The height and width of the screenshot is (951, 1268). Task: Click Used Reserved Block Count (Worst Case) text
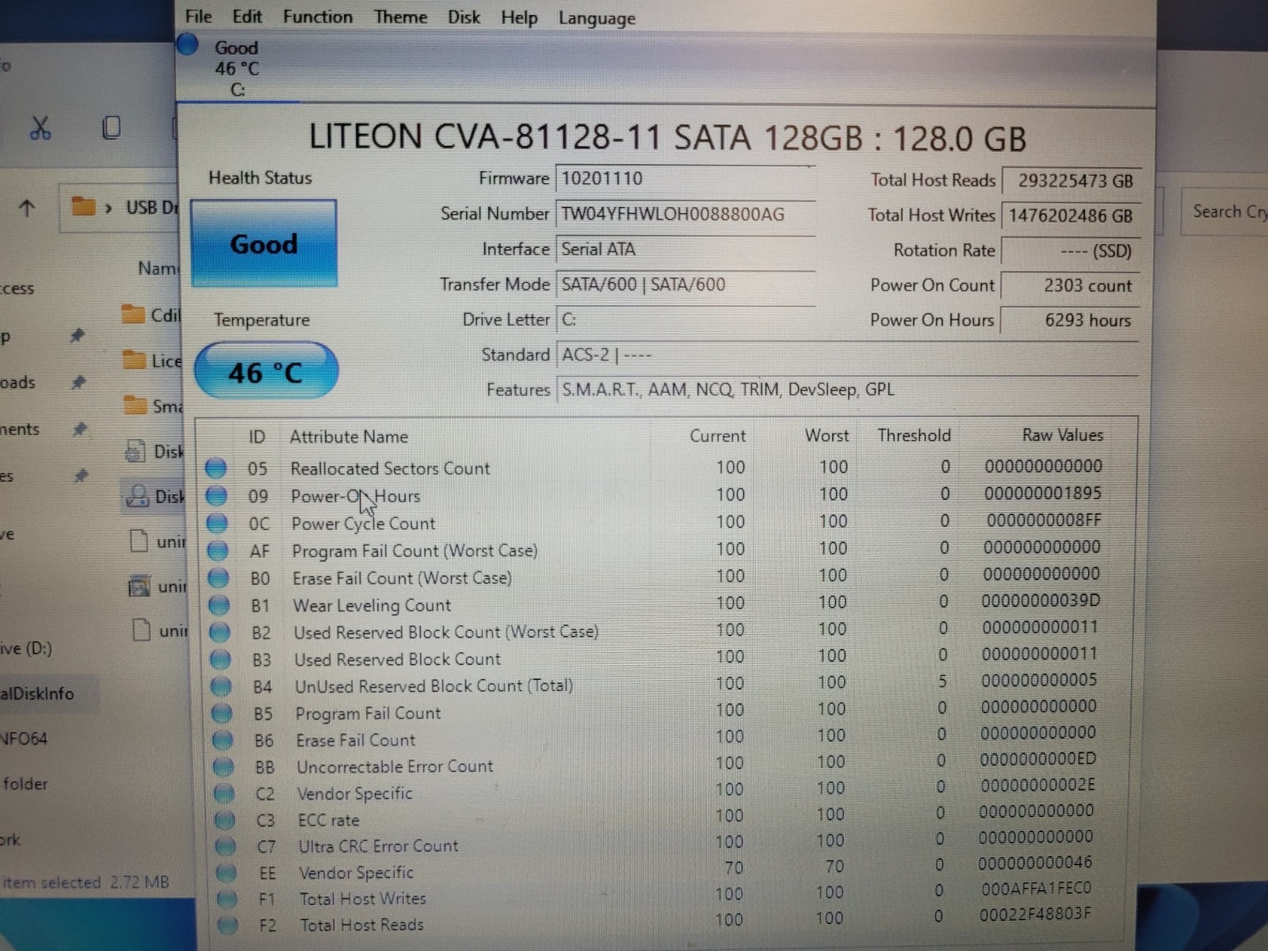(446, 632)
